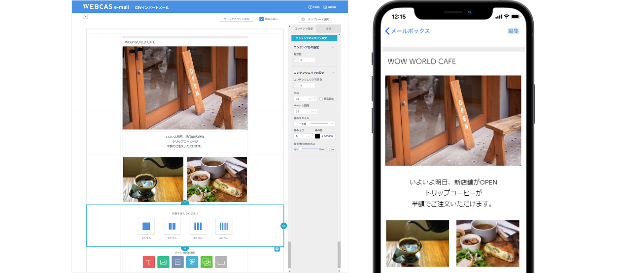Viewport: 619px width, 273px height.
Task: Click the クリックカウント設定 button
Action: 236,19
